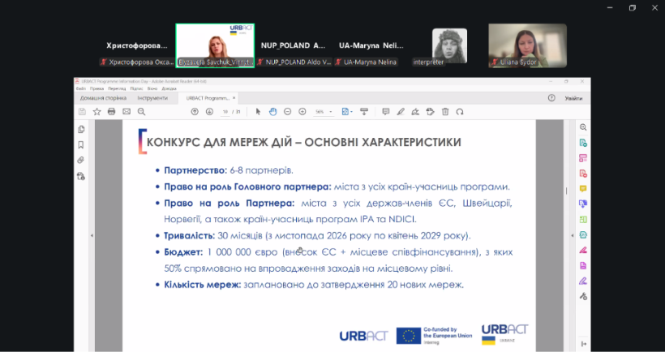The width and height of the screenshot is (665, 352).
Task: Select Elyzaveta Savchuk video thumbnail
Action: click(x=215, y=45)
